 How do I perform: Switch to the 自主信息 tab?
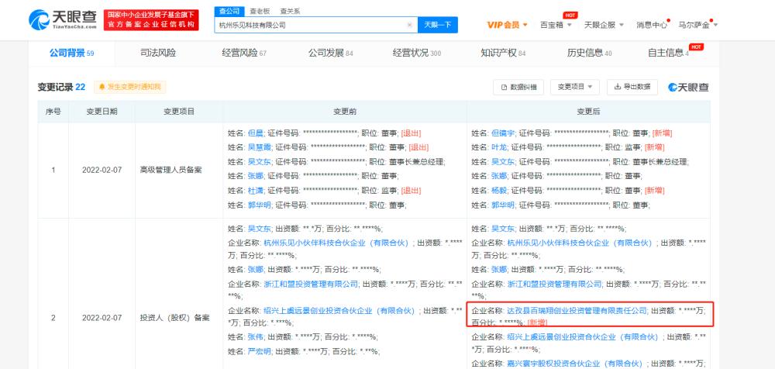coord(668,53)
